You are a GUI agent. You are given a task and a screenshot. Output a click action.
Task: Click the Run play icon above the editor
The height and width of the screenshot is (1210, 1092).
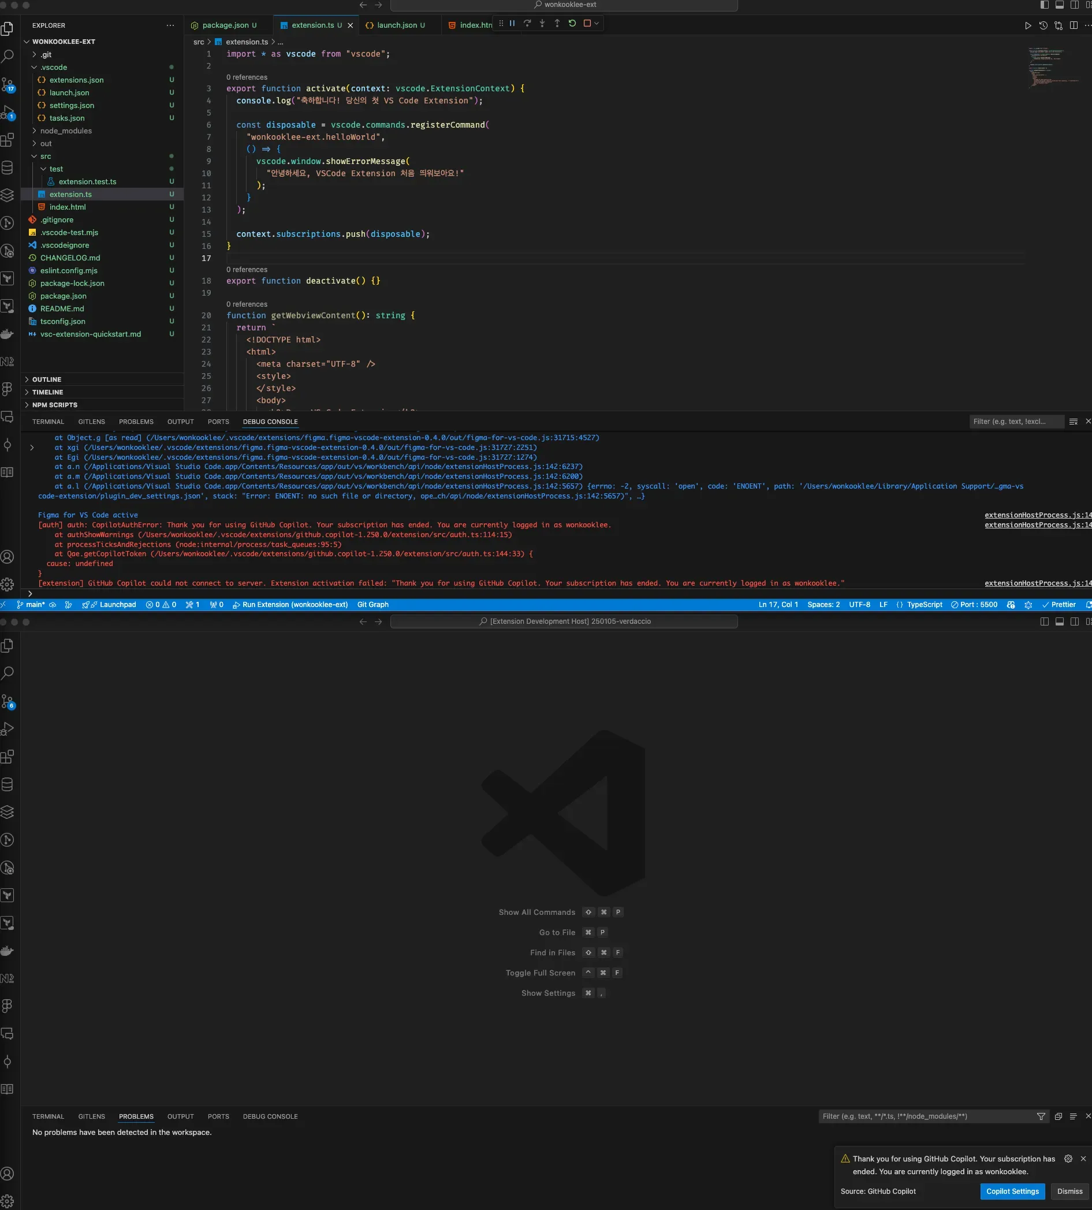(1028, 25)
